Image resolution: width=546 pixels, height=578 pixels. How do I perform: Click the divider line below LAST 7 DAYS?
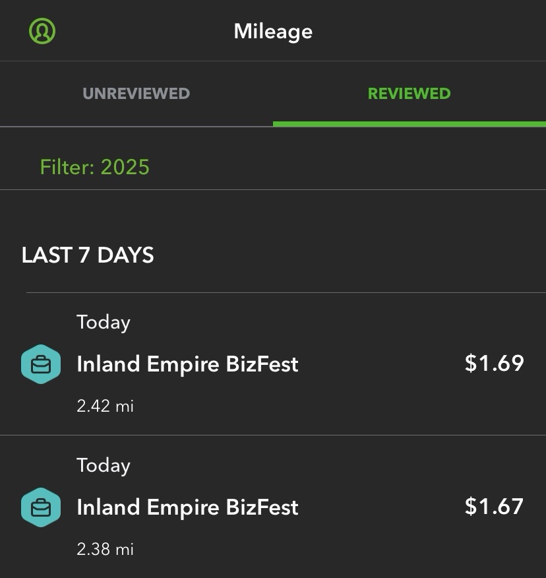coord(285,292)
